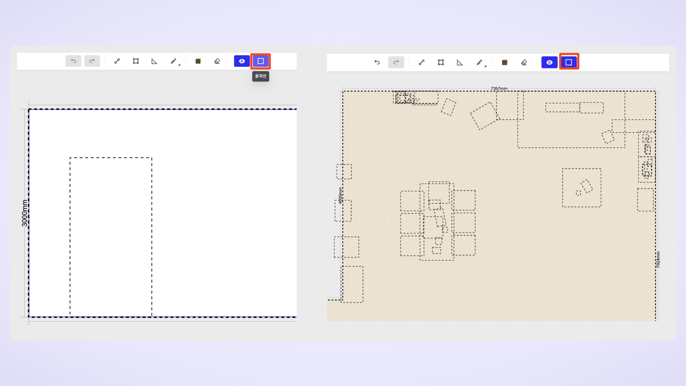Open the fill color swatch in left toolbar
This screenshot has height=386, width=686.
point(198,61)
